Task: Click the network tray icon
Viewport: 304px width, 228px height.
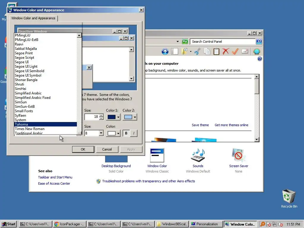Action: 274,224
